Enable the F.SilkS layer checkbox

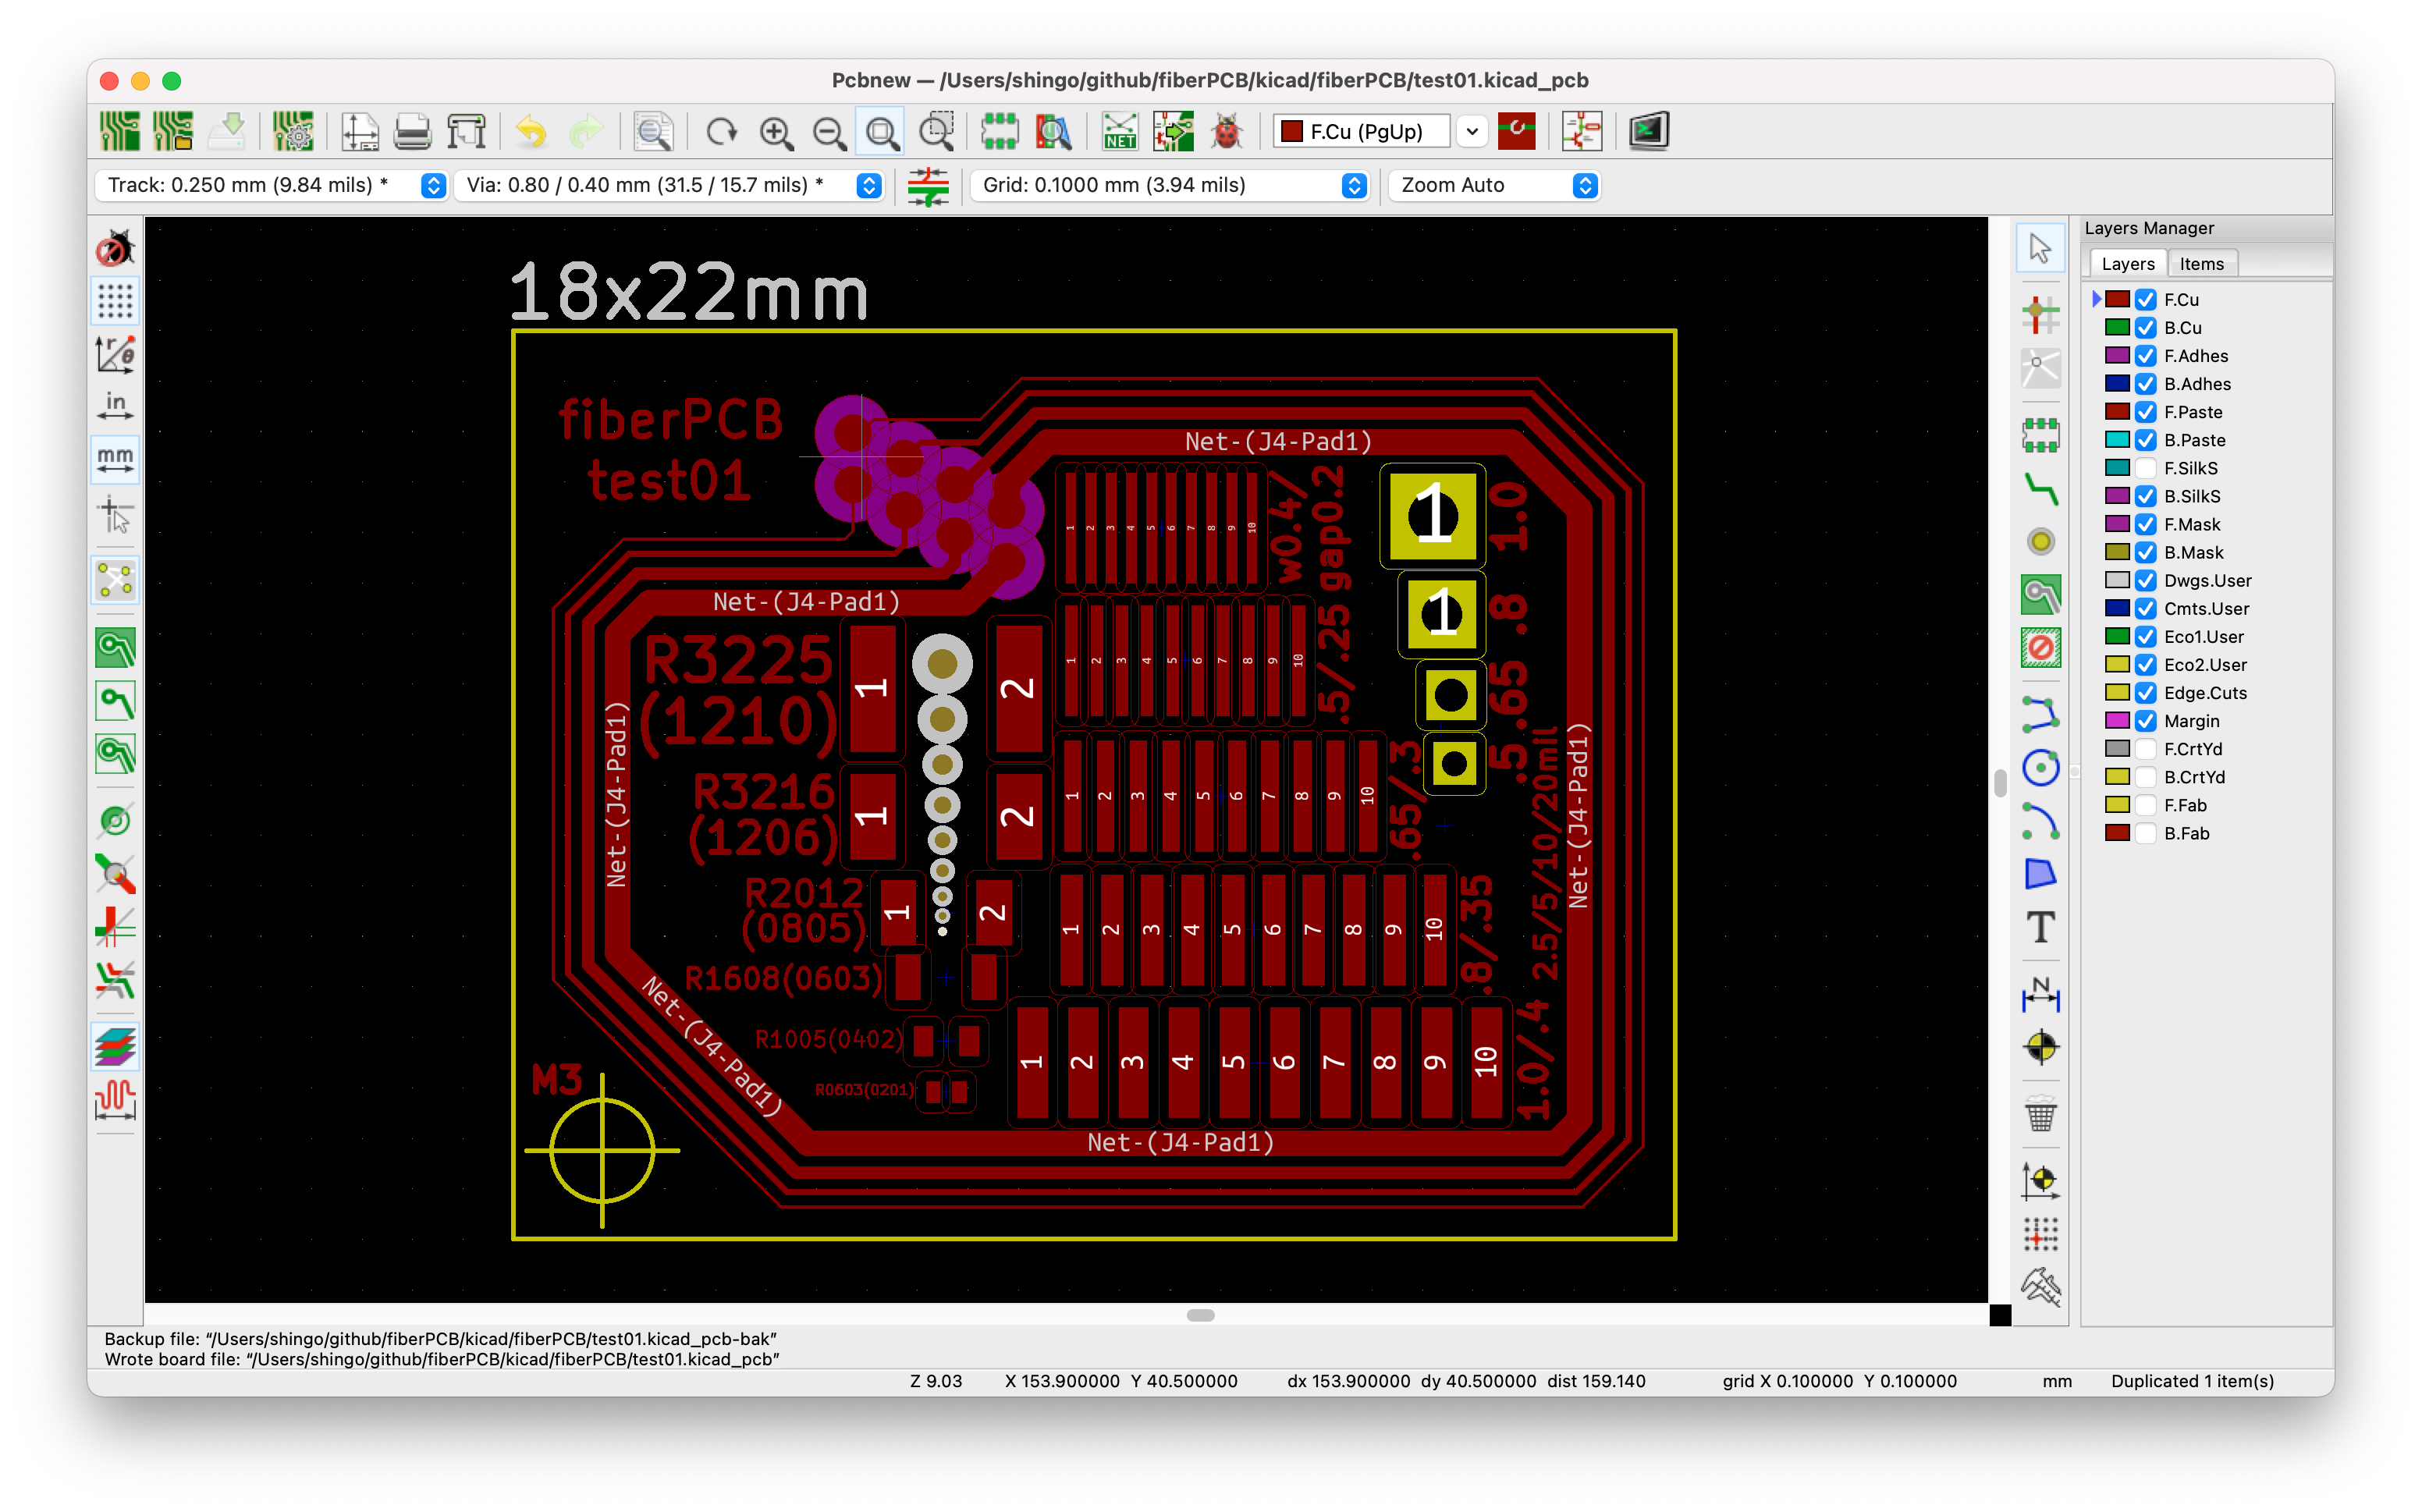tap(2145, 468)
